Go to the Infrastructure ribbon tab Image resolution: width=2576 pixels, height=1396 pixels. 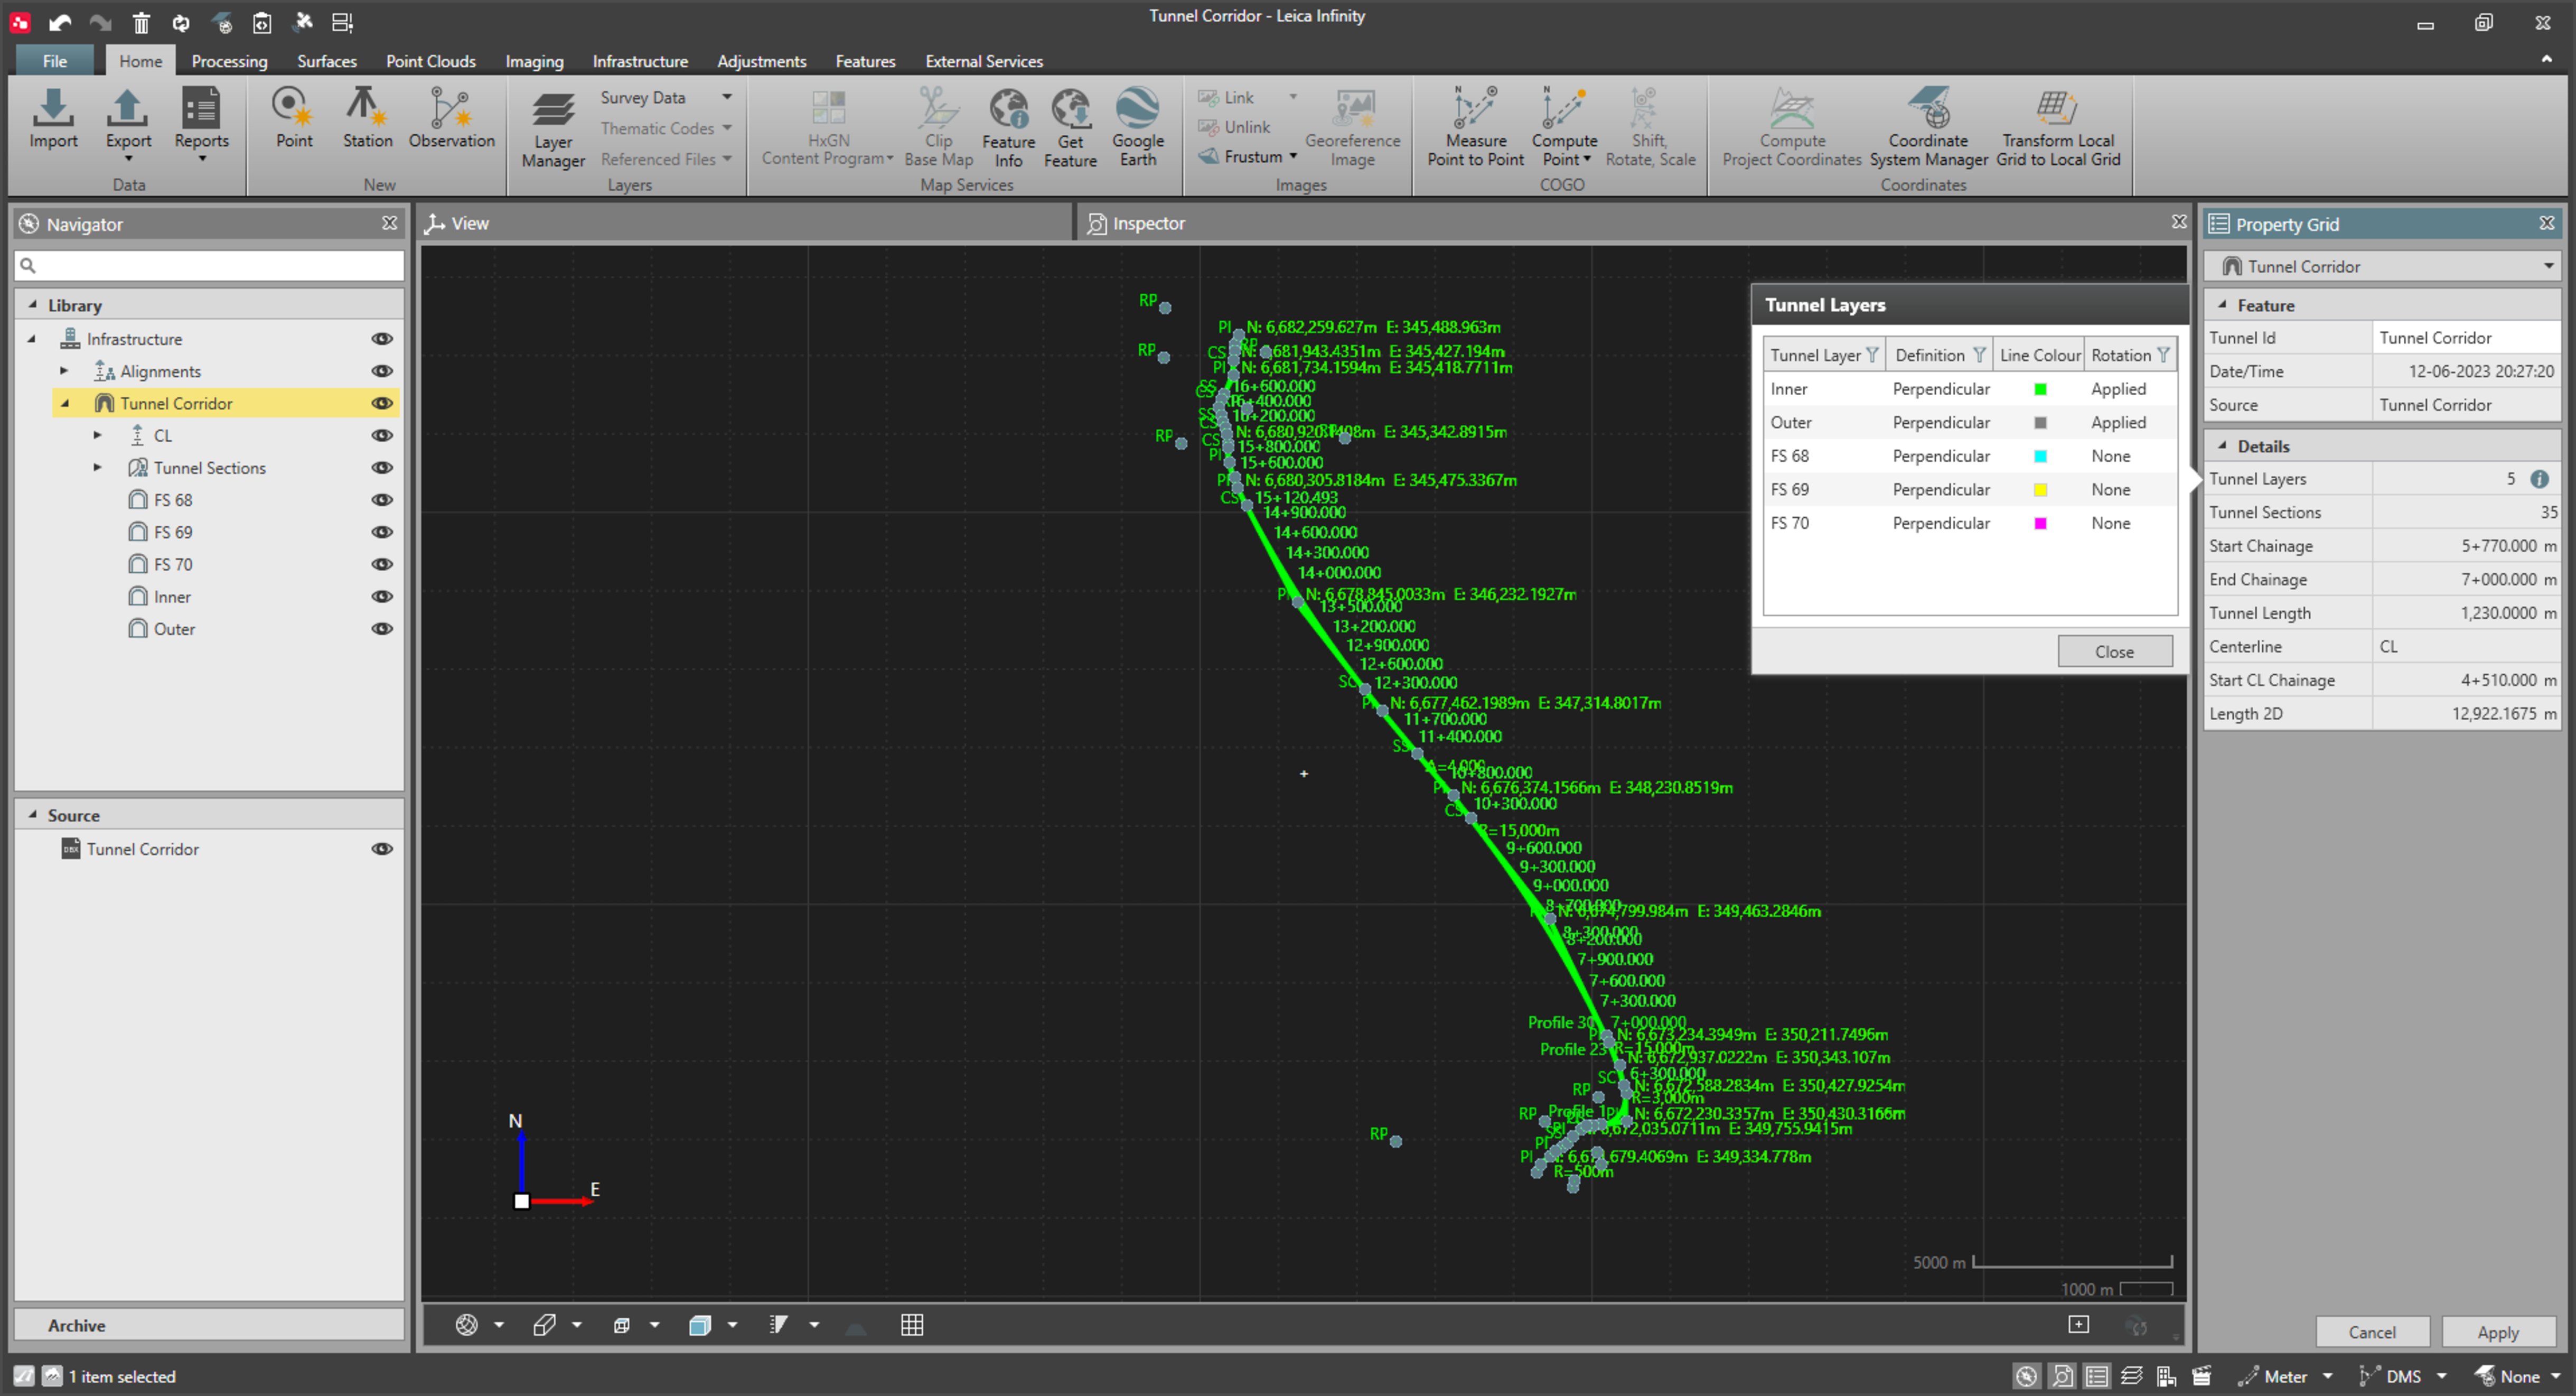click(639, 61)
